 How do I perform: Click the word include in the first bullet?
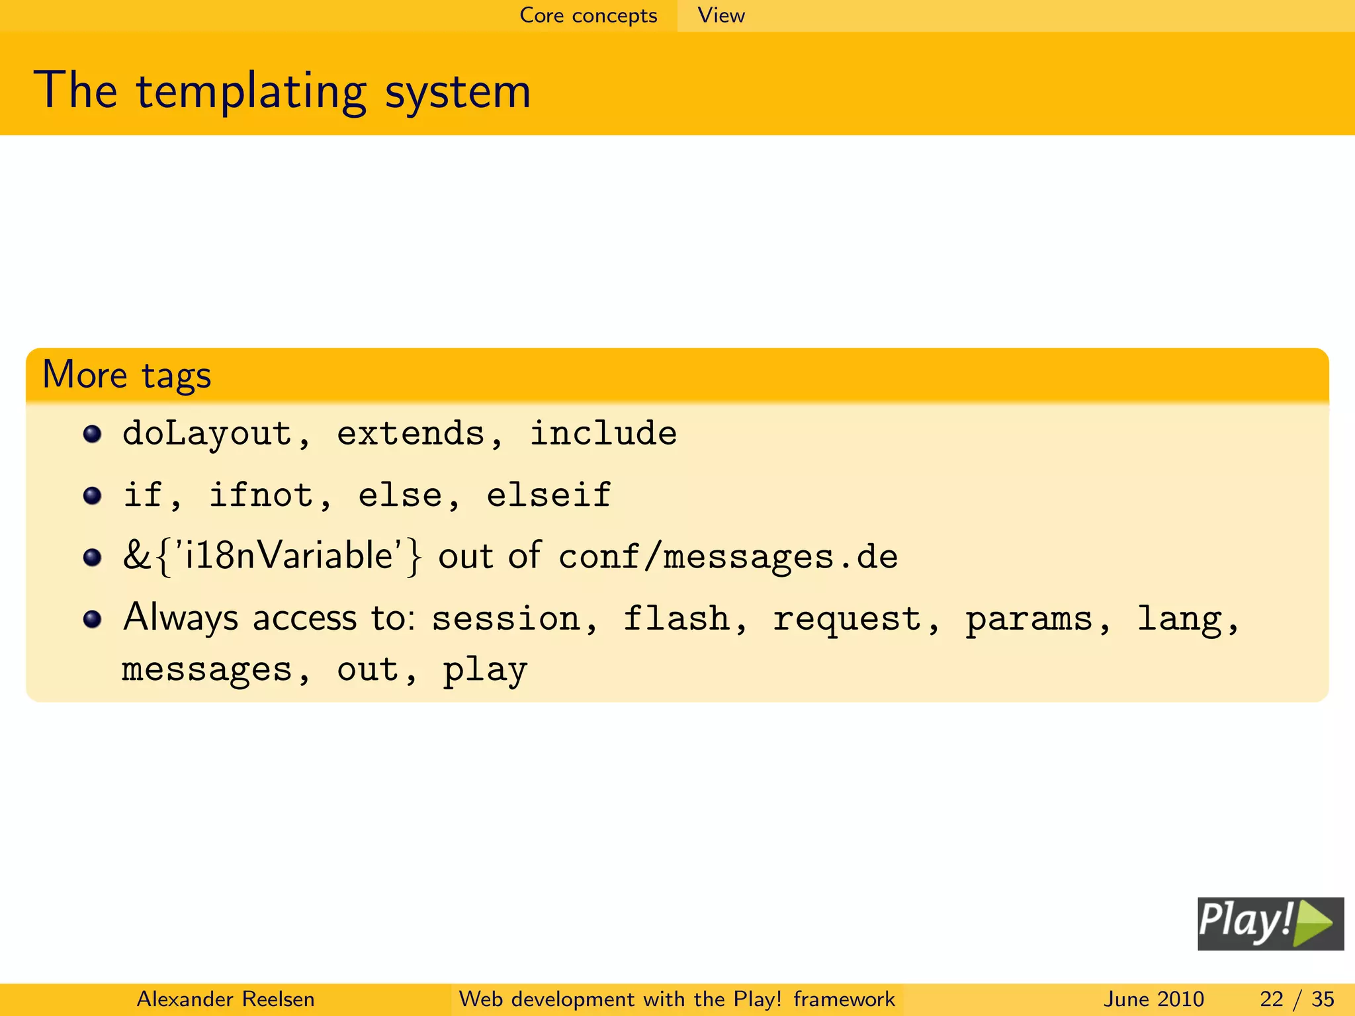[x=603, y=435]
